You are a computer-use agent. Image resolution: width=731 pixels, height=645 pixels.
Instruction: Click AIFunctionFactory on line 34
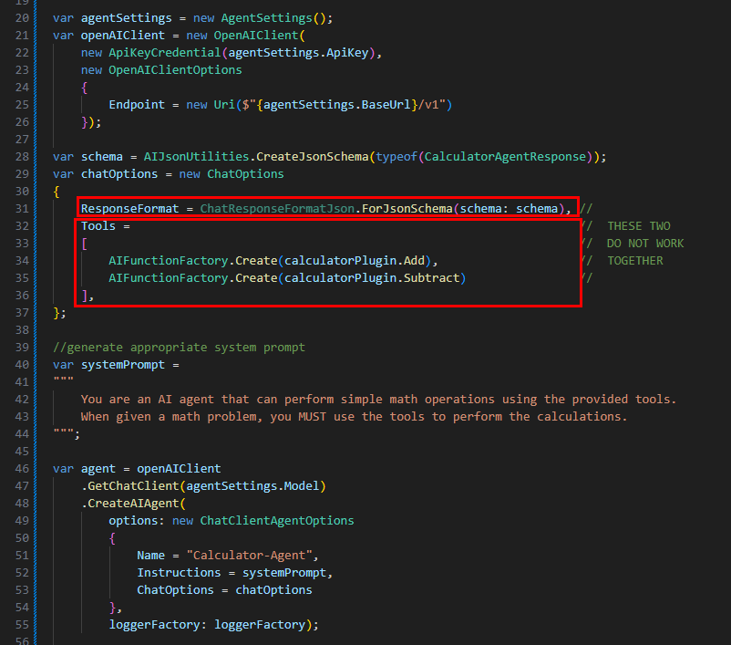(169, 260)
